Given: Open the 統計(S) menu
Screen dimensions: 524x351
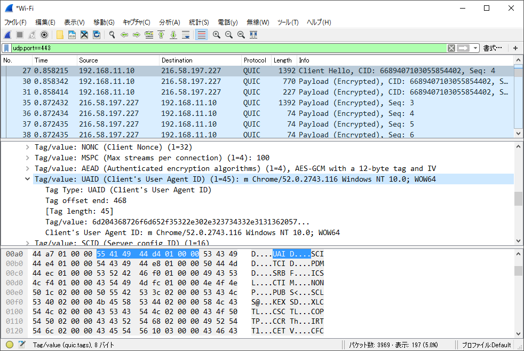Looking at the screenshot, I should 199,22.
